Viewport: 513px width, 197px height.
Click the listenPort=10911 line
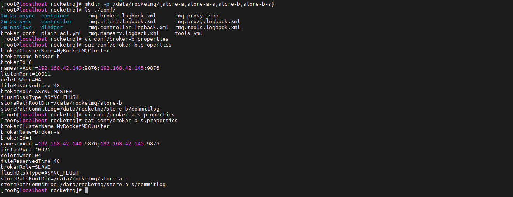(26, 74)
